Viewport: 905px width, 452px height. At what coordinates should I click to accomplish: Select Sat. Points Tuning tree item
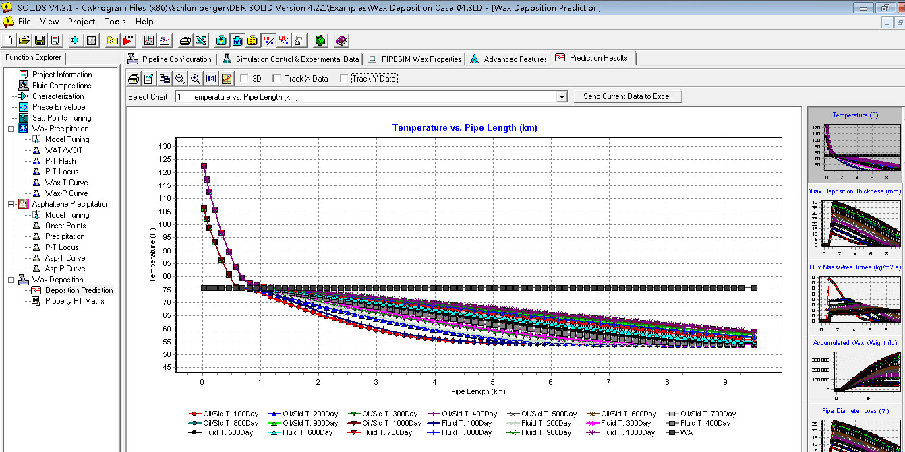[x=61, y=118]
